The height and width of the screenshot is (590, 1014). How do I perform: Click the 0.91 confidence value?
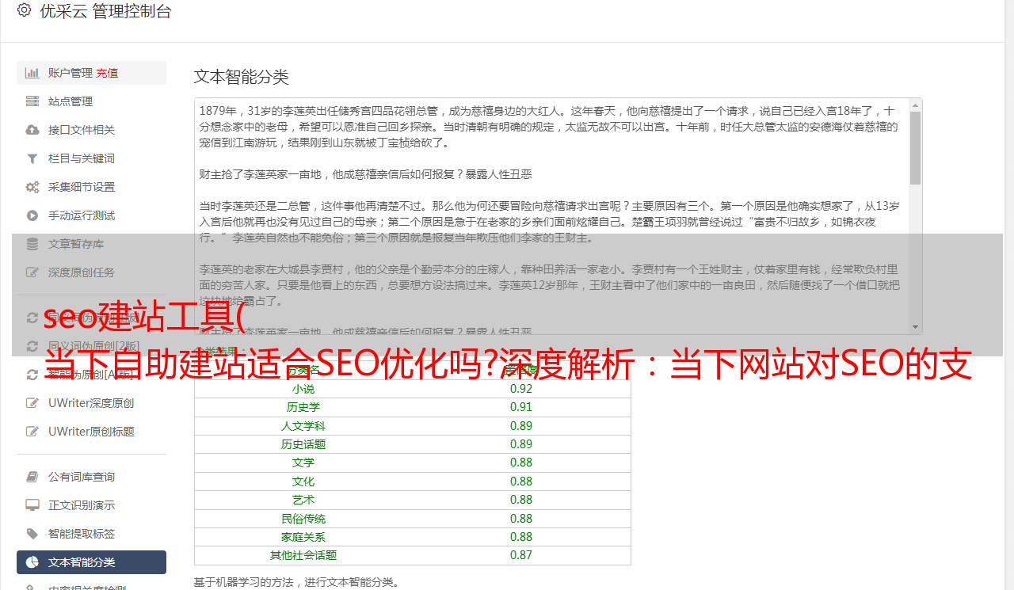(x=521, y=407)
